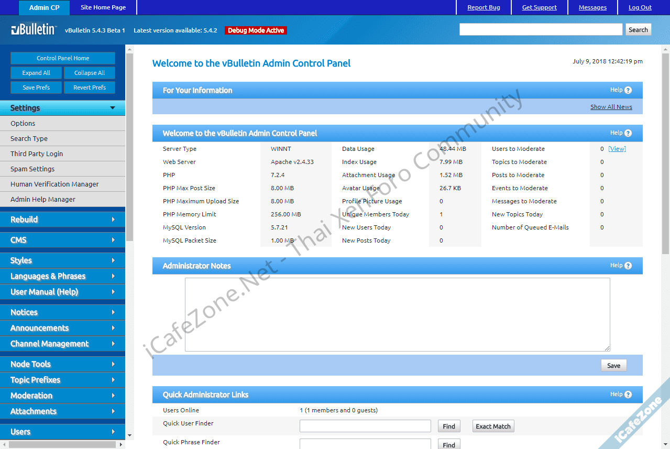Expand the Channel Management group
The width and height of the screenshot is (670, 449).
pyautogui.click(x=62, y=344)
